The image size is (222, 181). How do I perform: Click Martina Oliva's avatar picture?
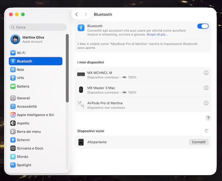click(15, 39)
